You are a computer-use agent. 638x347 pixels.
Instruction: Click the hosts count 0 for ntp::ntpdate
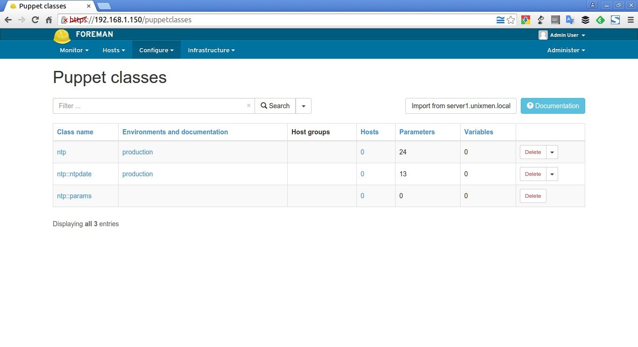[x=362, y=174]
